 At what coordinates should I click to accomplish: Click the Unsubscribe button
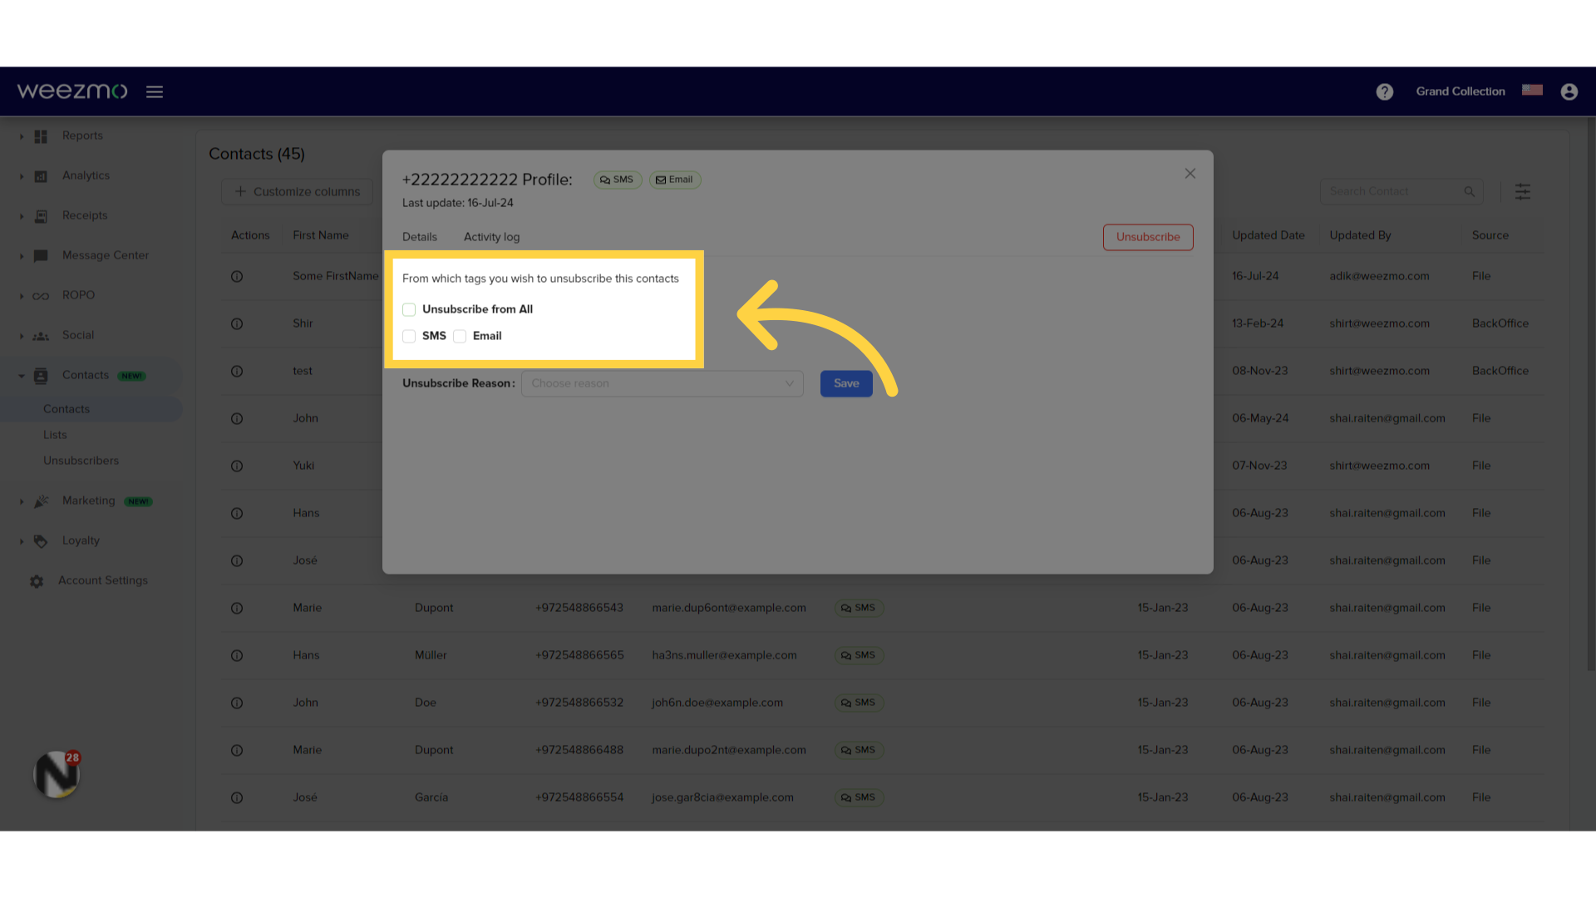coord(1148,237)
